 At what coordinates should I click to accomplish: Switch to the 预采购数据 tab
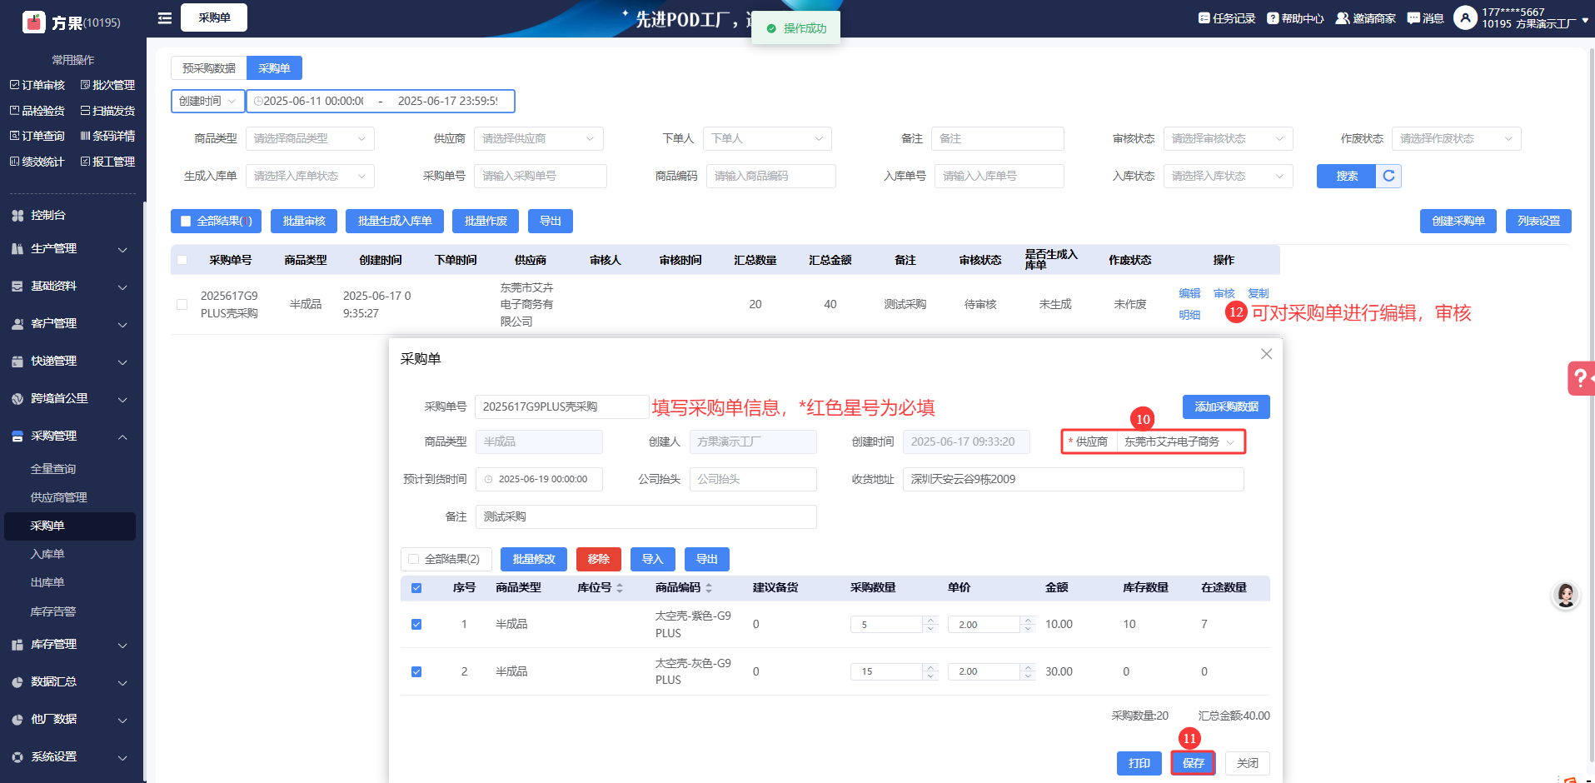point(208,68)
